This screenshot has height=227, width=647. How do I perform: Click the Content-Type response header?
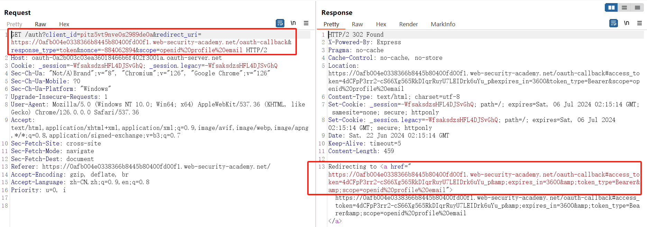coord(394,97)
